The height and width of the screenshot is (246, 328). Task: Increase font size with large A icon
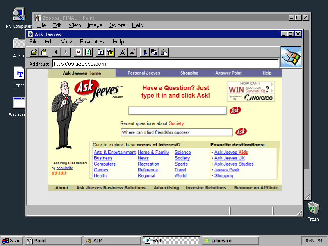[123, 52]
